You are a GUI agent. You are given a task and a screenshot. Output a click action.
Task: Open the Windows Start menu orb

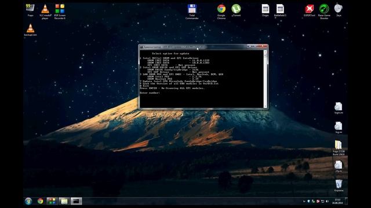pyautogui.click(x=28, y=201)
